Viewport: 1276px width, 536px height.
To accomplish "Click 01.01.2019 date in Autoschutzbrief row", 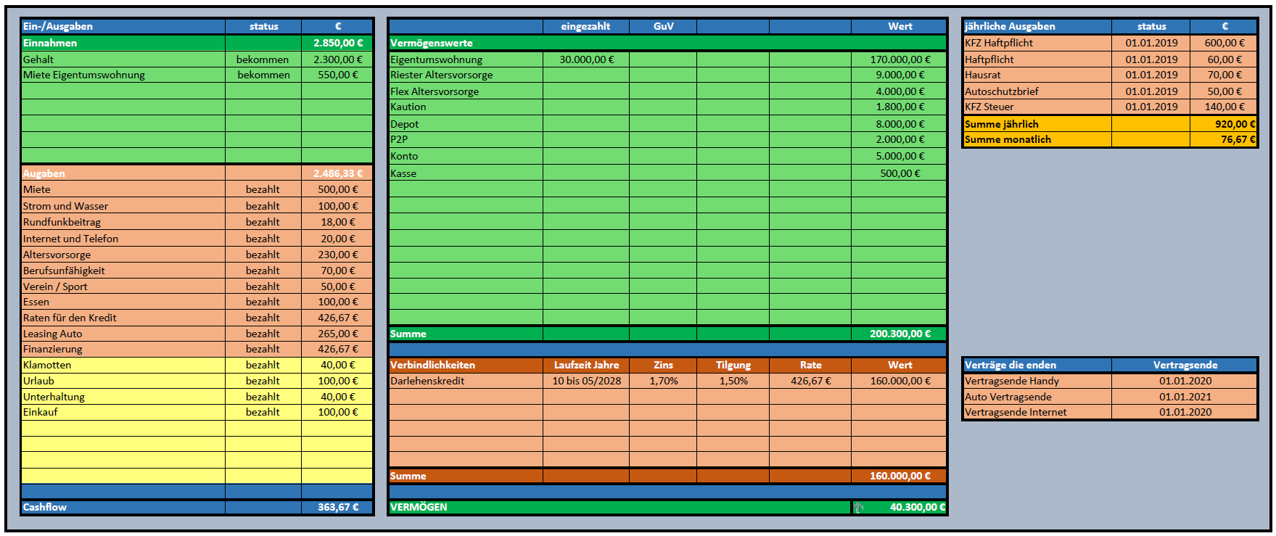I will click(1151, 91).
